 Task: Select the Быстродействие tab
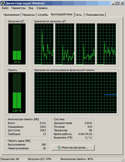62,14
